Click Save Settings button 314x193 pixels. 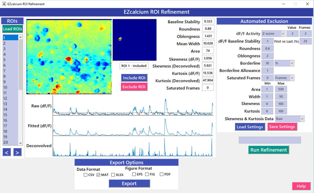(x=282, y=127)
